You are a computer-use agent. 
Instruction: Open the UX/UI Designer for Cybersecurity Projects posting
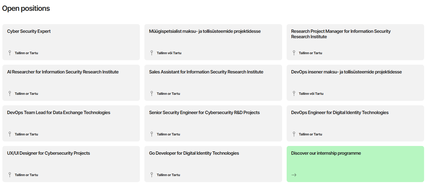coord(71,164)
